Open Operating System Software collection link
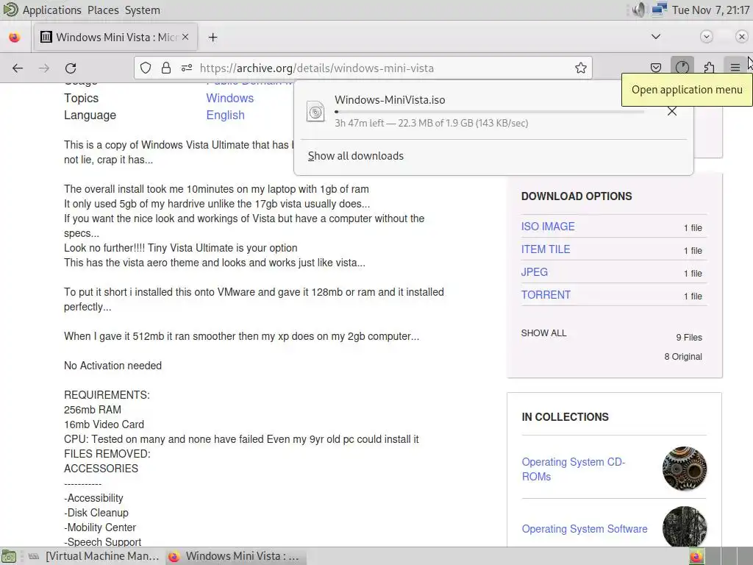 pos(585,529)
